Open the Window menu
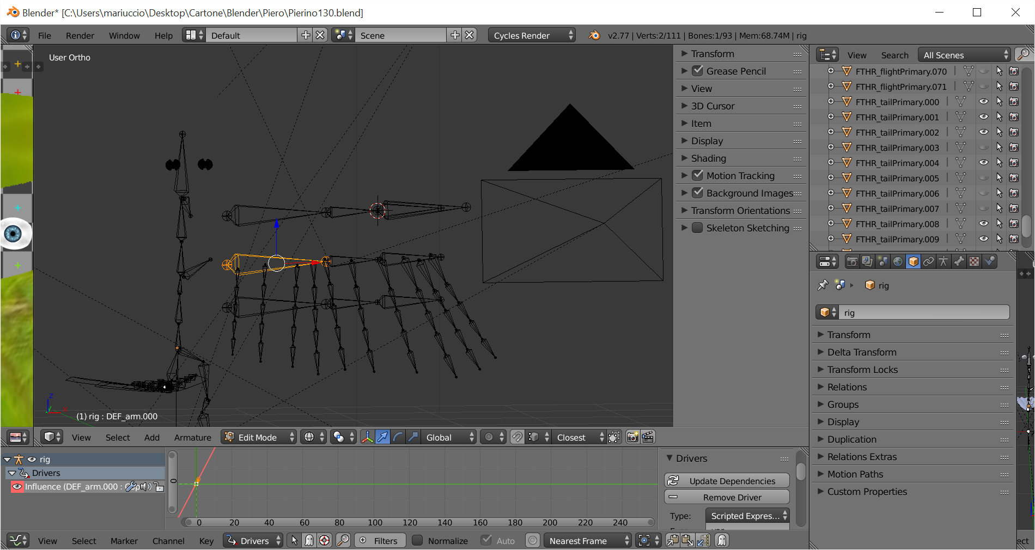Viewport: 1035px width, 550px height. point(124,35)
